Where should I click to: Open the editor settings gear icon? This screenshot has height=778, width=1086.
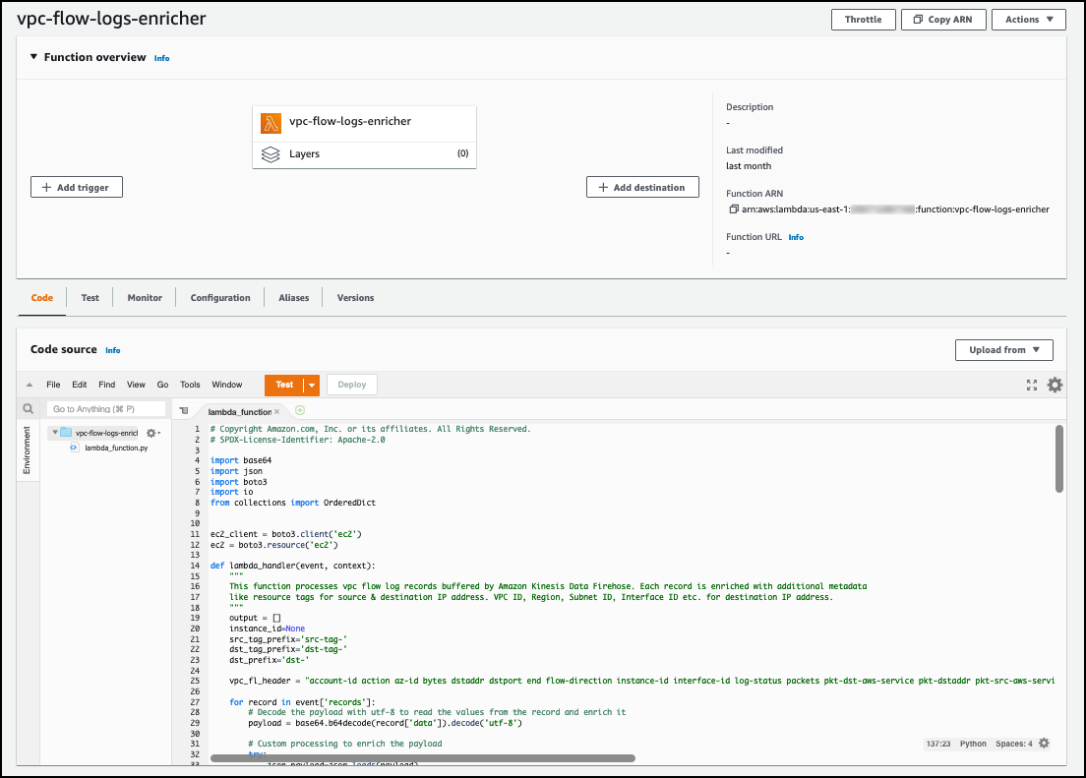[1055, 386]
